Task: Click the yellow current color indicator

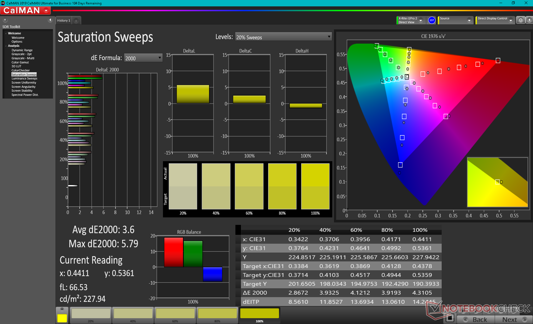Action: (x=62, y=318)
